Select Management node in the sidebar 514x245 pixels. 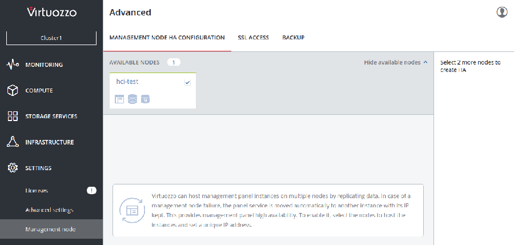49,230
